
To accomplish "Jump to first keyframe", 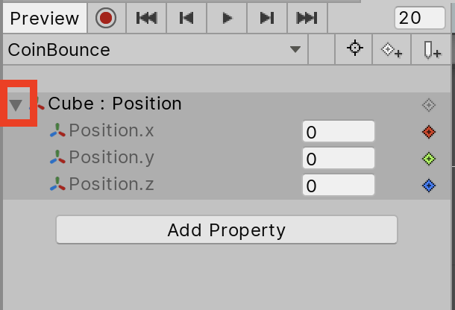I will pyautogui.click(x=147, y=19).
